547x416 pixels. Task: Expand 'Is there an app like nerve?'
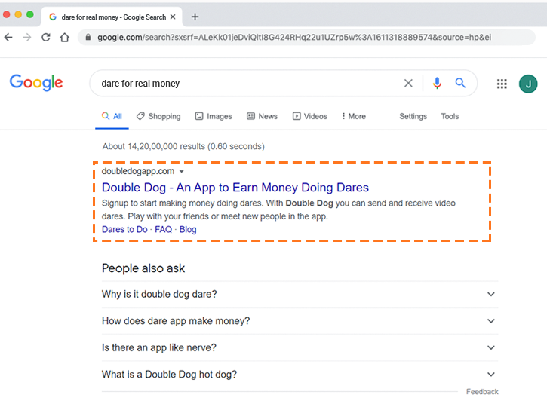pos(300,347)
